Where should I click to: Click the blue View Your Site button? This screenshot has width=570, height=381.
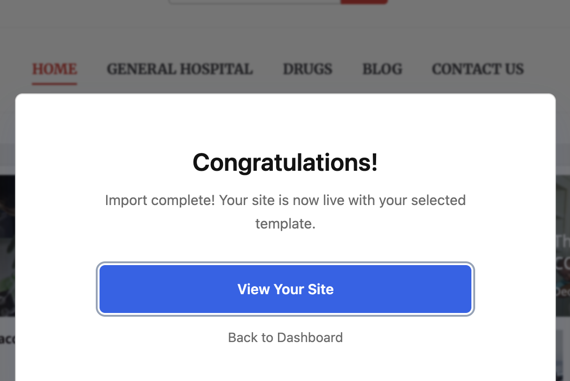pos(285,289)
